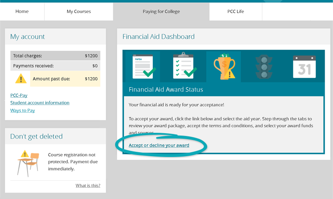Open the 'What is this?' link
Viewport: 333px width, 199px height.
pos(88,186)
